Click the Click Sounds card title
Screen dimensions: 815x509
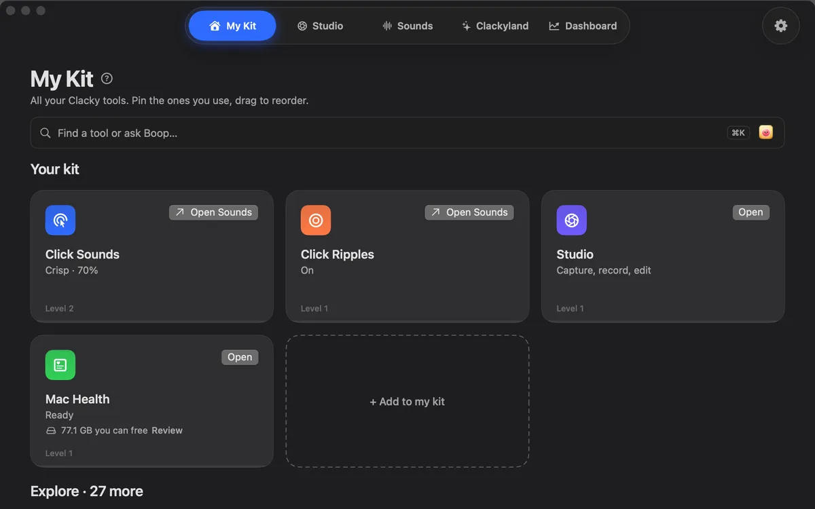point(82,254)
